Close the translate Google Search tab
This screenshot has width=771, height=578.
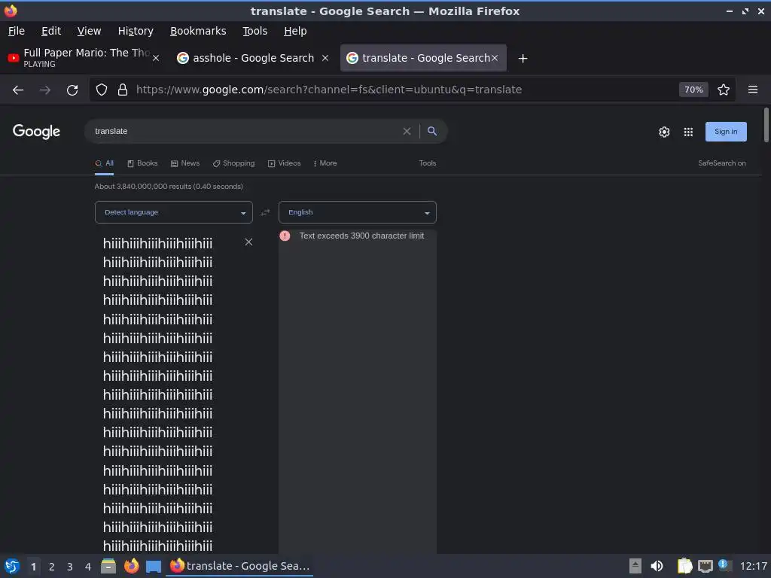click(x=495, y=58)
